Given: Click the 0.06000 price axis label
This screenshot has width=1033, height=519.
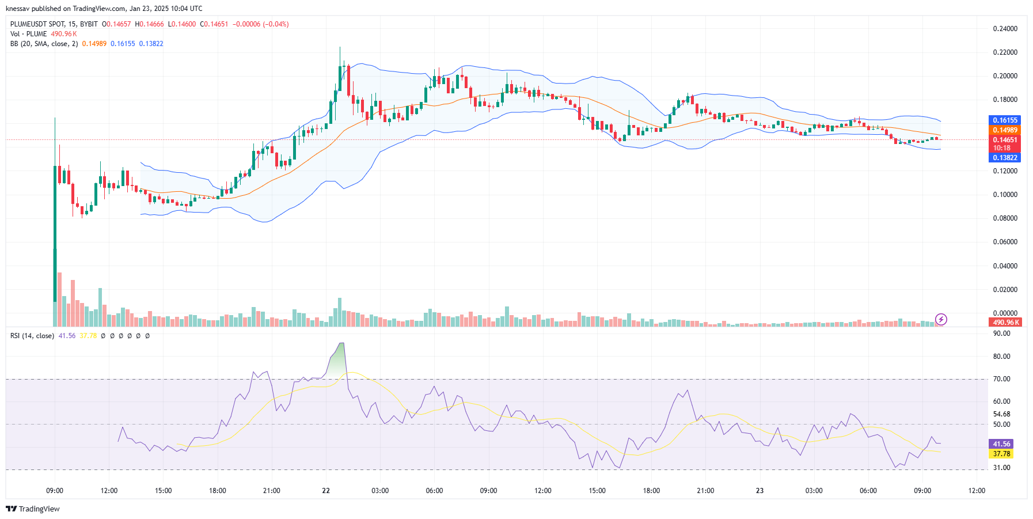Looking at the screenshot, I should (1005, 242).
